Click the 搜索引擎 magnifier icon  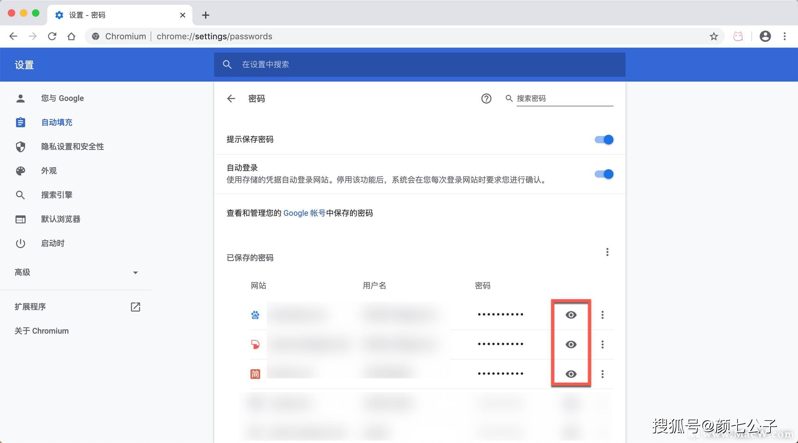[x=21, y=195]
